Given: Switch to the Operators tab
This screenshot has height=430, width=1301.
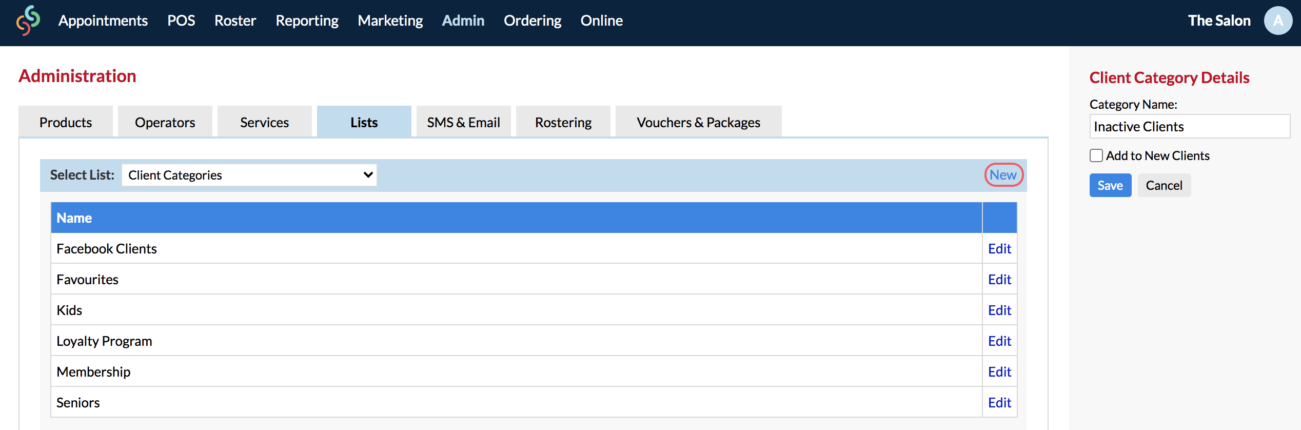Looking at the screenshot, I should tap(165, 122).
